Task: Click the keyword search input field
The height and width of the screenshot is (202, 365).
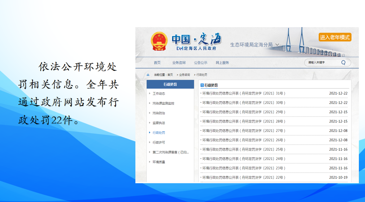Action: 321,63
